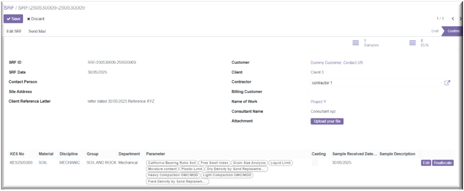Screen dimensions: 464x191
Task: Discard changes with the Discard button
Action: pos(35,19)
